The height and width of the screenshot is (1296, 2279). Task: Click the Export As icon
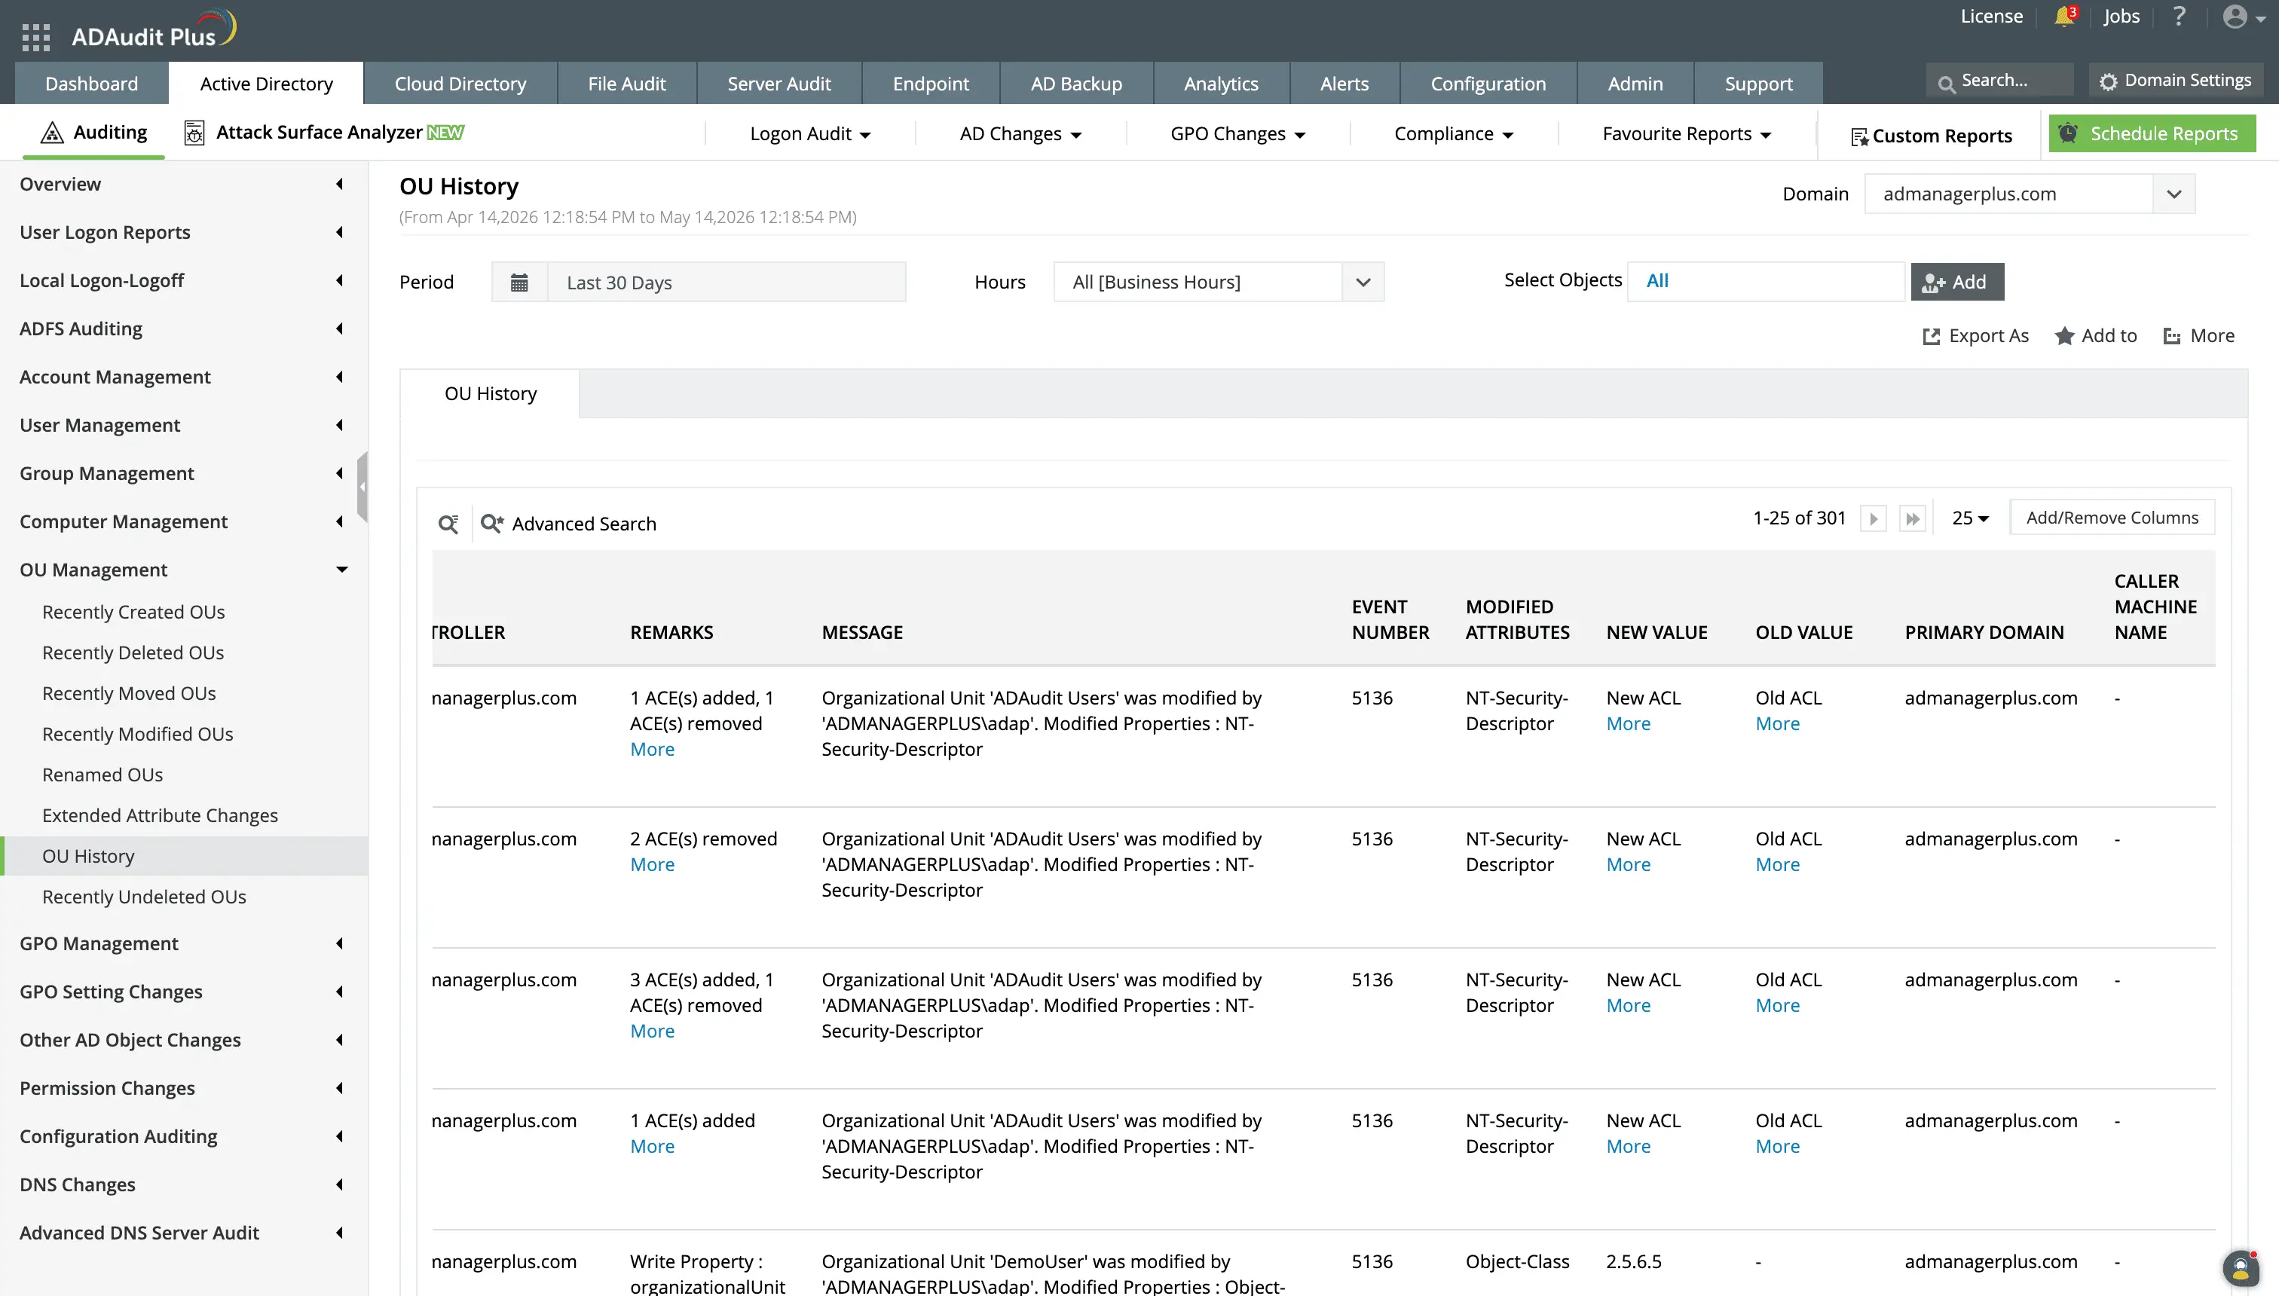[x=1931, y=337]
